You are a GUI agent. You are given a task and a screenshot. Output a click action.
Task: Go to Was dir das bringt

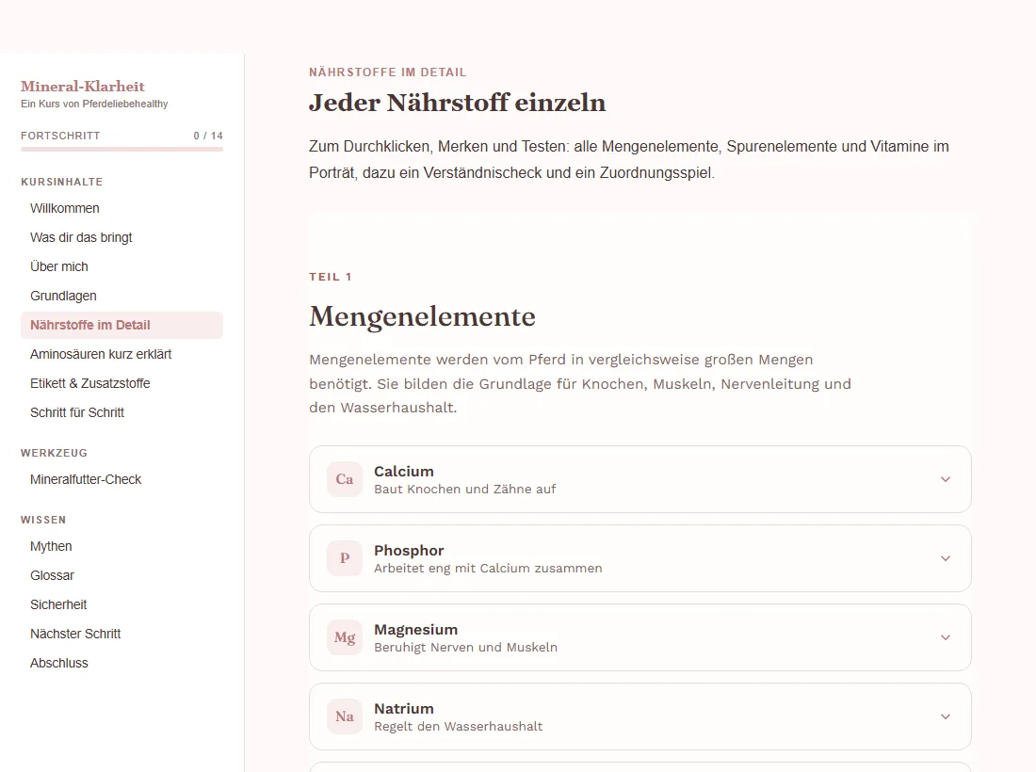tap(121, 237)
